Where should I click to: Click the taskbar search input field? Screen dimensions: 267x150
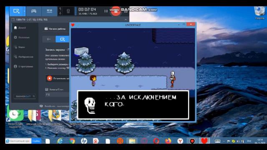coord(18,141)
